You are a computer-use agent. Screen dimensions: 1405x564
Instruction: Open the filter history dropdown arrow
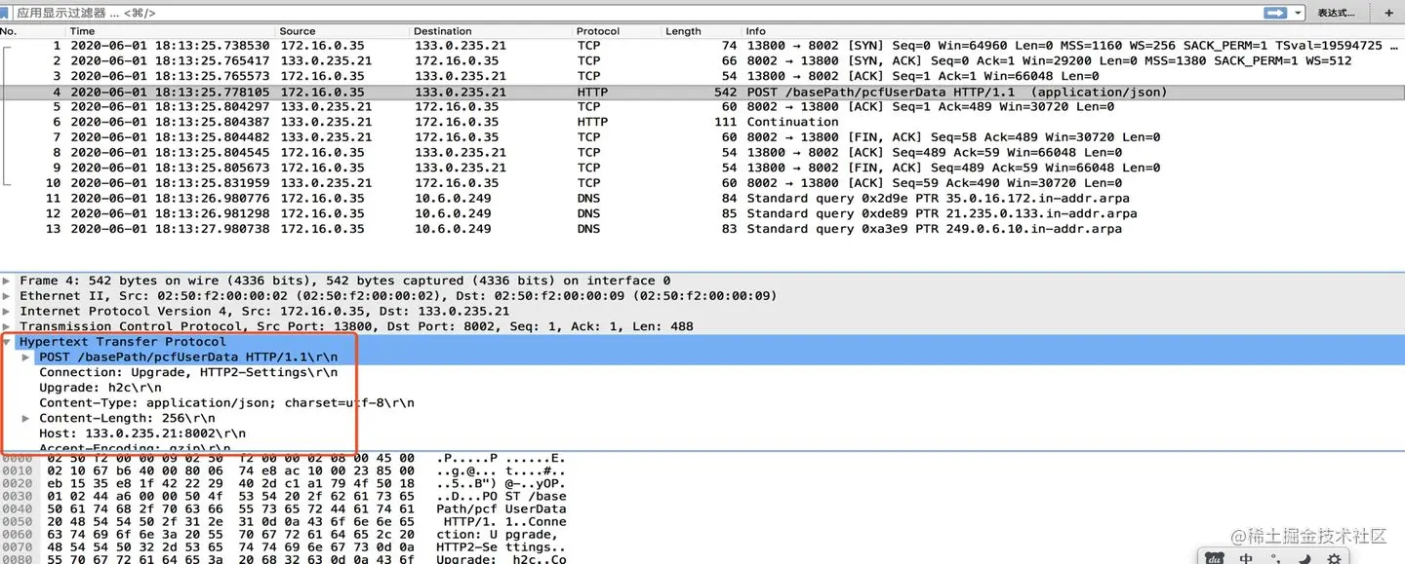[x=1298, y=13]
